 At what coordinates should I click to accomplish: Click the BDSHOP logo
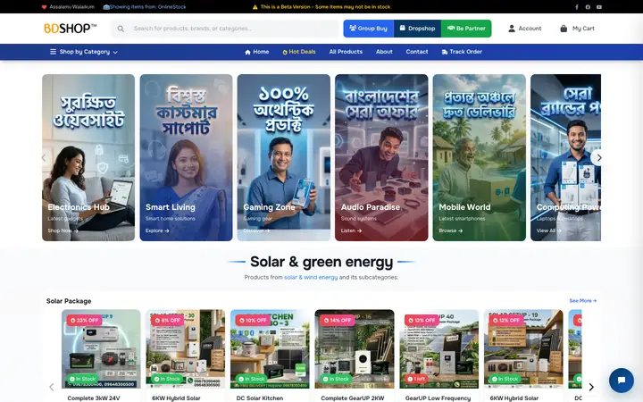pyautogui.click(x=71, y=29)
